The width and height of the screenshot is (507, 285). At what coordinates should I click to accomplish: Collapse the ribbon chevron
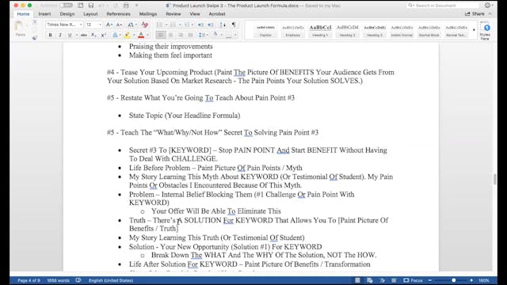(490, 14)
